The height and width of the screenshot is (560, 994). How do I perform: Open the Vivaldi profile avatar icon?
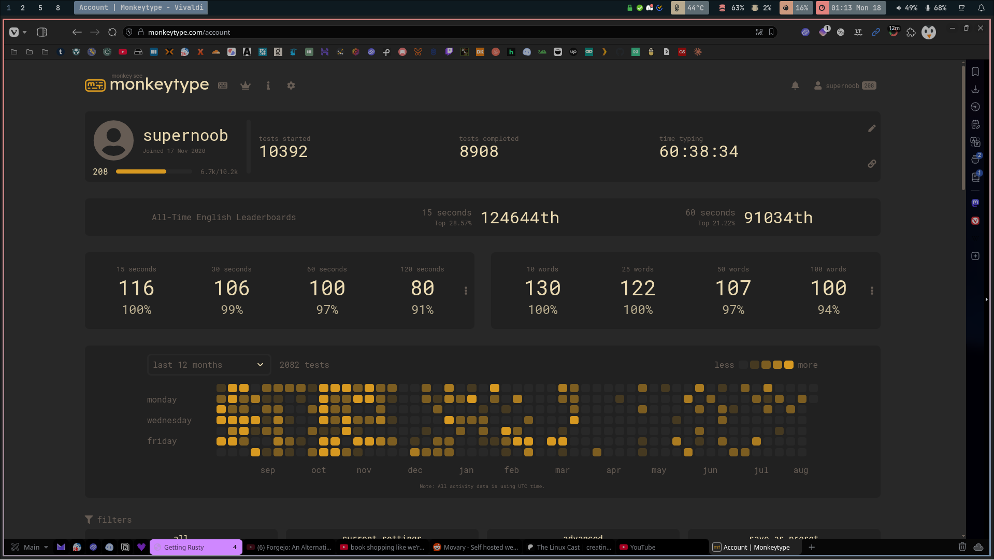coord(929,33)
